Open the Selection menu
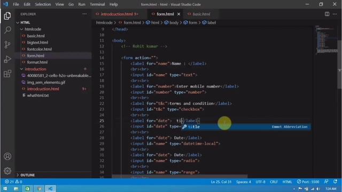The height and width of the screenshot is (192, 342). coord(43,4)
